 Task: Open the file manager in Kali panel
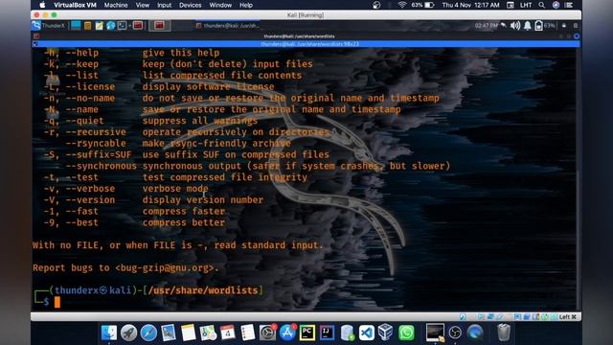(87, 26)
